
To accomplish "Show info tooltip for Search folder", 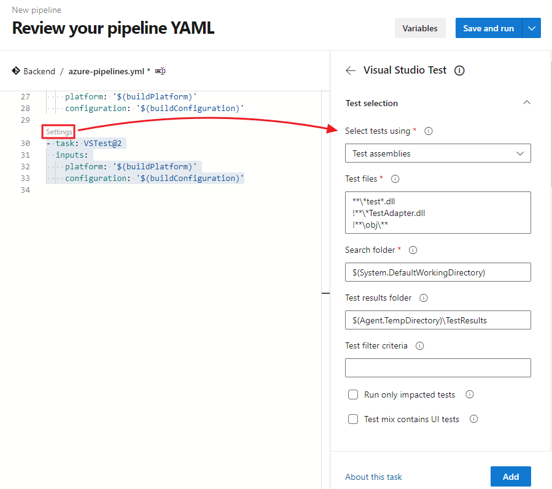I will 413,250.
